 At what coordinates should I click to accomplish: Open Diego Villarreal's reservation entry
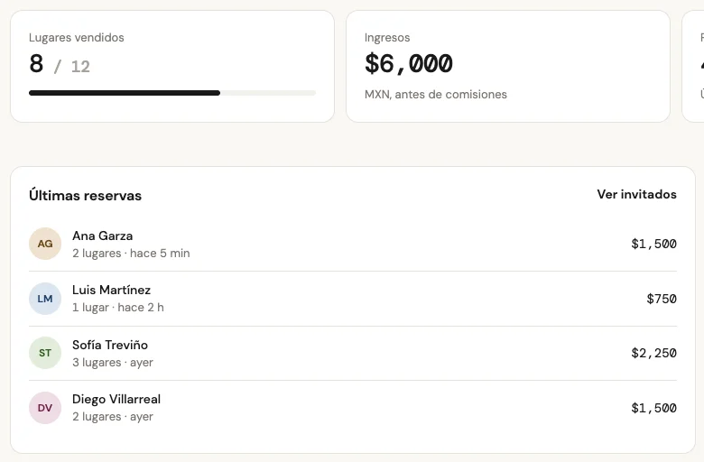pos(352,408)
